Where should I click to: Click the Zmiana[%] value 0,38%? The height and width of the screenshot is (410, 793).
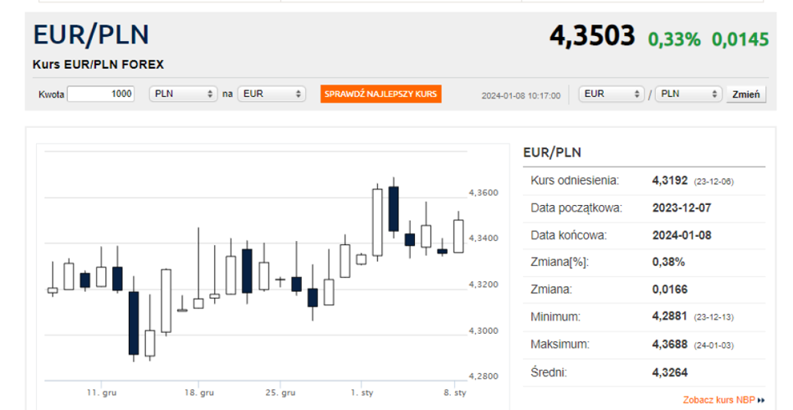click(x=668, y=262)
